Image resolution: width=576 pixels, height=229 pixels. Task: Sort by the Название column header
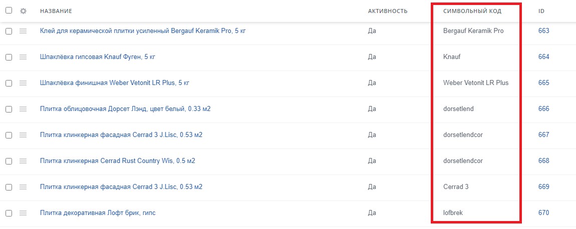[56, 11]
